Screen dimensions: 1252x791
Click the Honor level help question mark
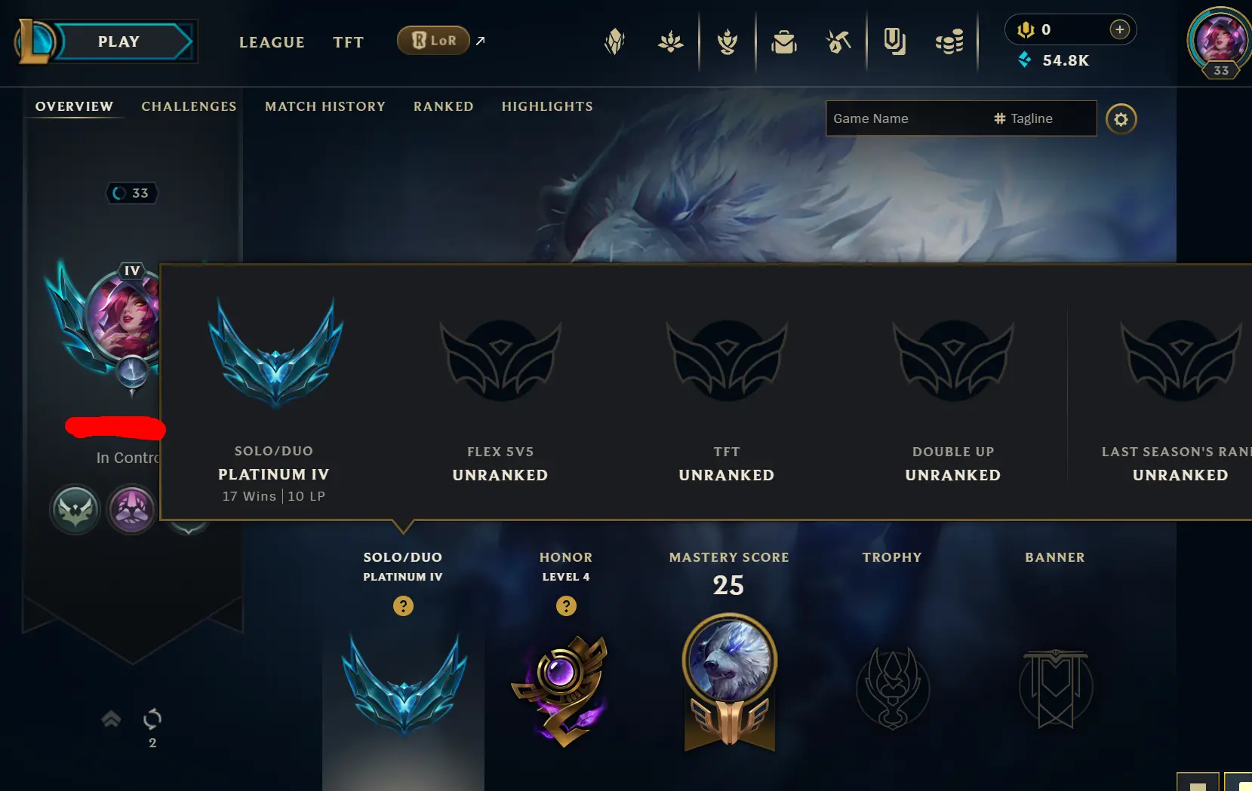click(x=566, y=606)
